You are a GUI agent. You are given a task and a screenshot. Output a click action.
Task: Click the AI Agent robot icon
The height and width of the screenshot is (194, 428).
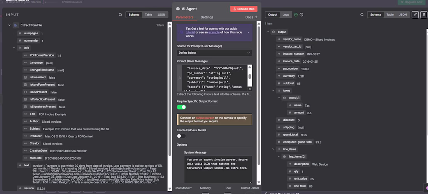(x=178, y=9)
